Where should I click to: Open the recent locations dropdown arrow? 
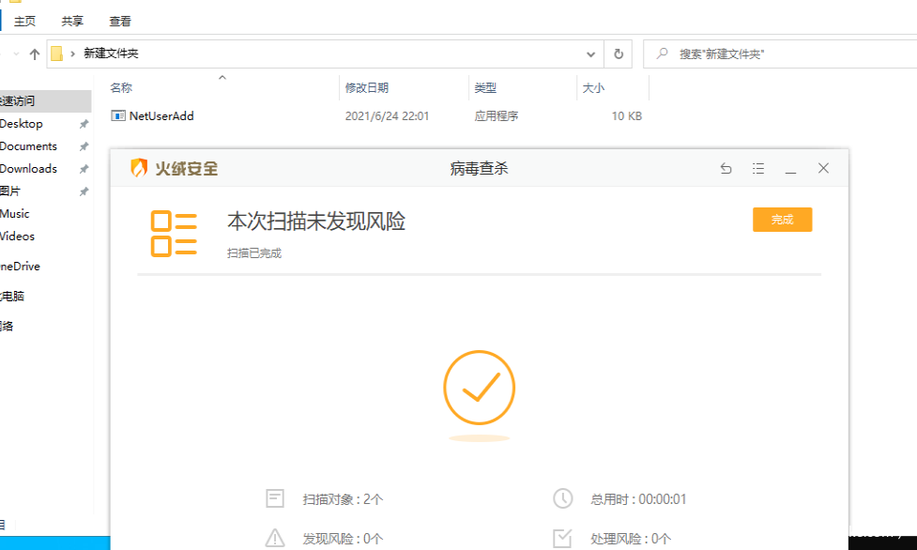(x=16, y=54)
